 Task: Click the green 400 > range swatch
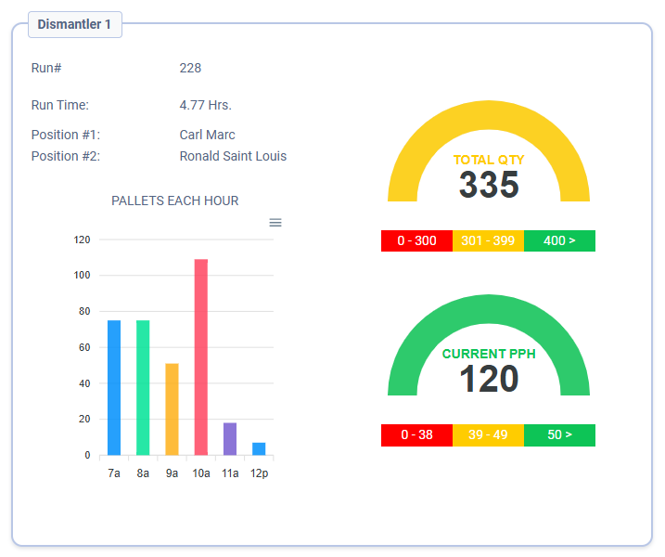[x=559, y=241]
